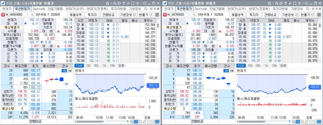Open 현재가(요약) tab in right window
The width and height of the screenshot is (323, 125).
(237, 9)
